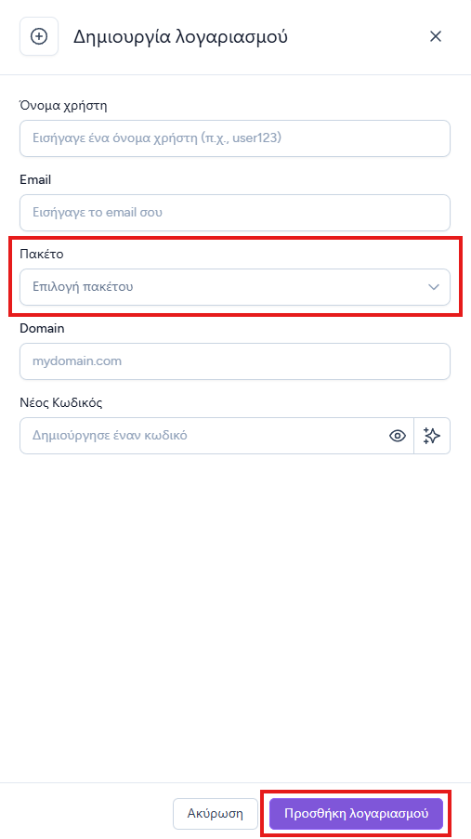The height and width of the screenshot is (839, 471).
Task: Click the Ακύρωση button
Action: (216, 814)
